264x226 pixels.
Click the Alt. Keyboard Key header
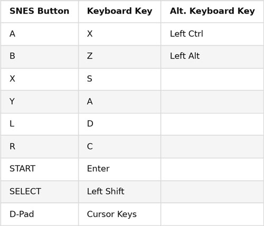(212, 11)
